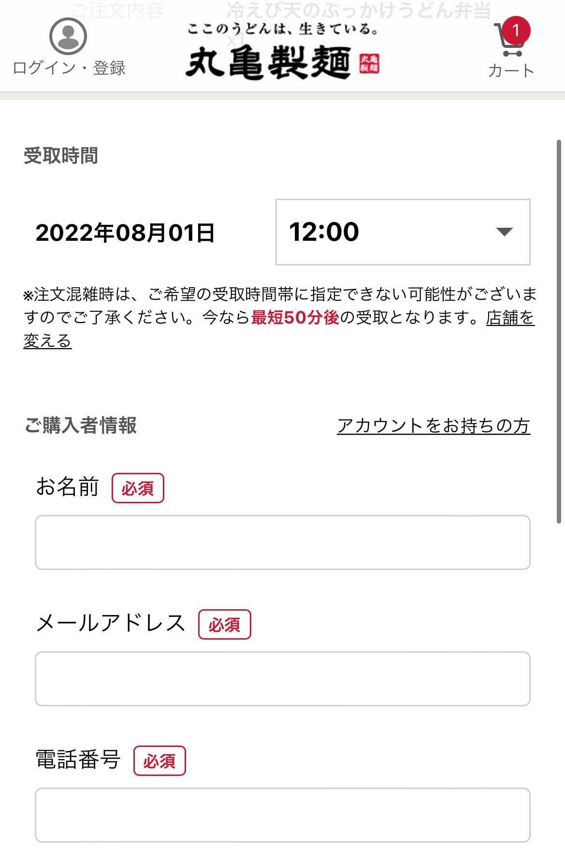
Task: Click the page vertical scrollbar
Action: coord(559,332)
